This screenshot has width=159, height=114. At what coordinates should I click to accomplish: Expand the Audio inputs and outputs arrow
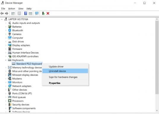(x=6, y=23)
